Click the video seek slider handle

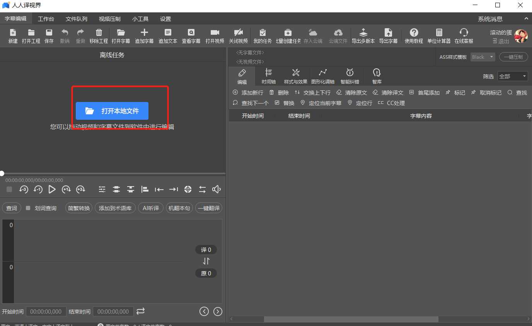2,173
